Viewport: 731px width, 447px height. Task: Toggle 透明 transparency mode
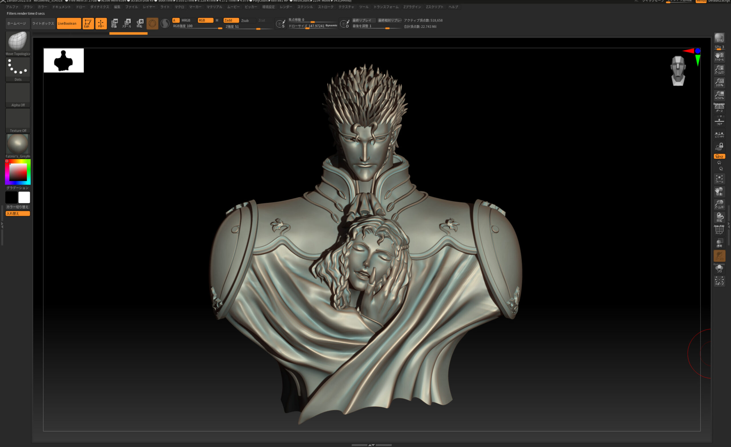719,243
